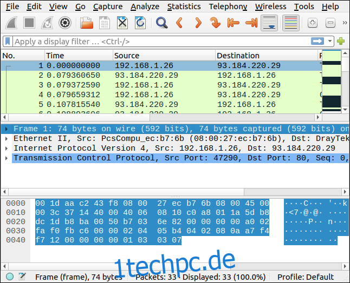The image size is (350, 283).
Task: Select packet 5 at time 0.107815540
Action: click(x=161, y=105)
